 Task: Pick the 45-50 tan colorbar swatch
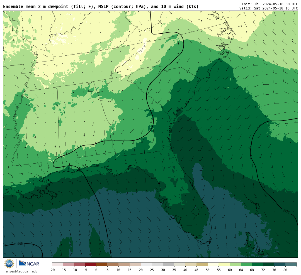(202, 264)
